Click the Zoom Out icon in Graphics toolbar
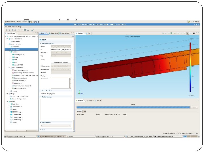The height and width of the screenshot is (153, 204). (165, 33)
